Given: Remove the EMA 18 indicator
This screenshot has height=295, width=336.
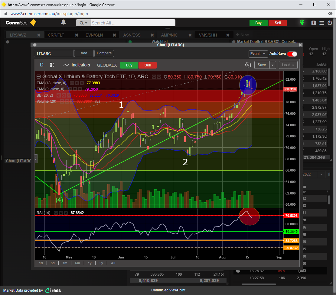Looking at the screenshot, I should (82, 83).
